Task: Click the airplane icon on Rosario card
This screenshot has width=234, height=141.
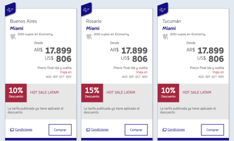Action: tap(87, 9)
